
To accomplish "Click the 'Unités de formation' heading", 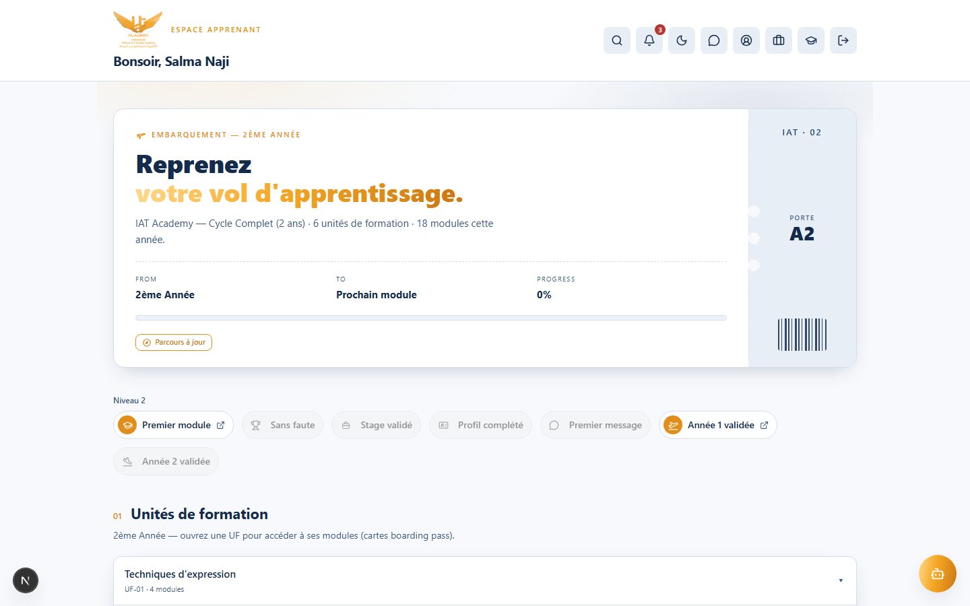I will tap(199, 514).
